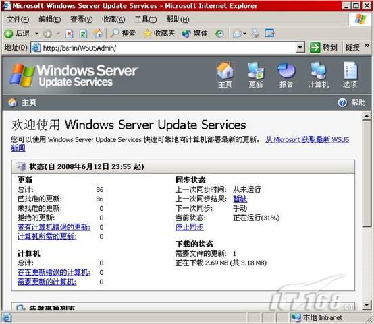Image resolution: width=374 pixels, height=324 pixels.
Task: Click the Mail envelope icon
Action: (237, 34)
